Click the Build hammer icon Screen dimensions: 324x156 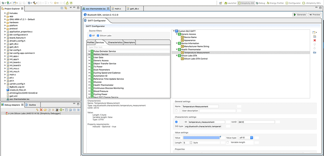click(34, 3)
